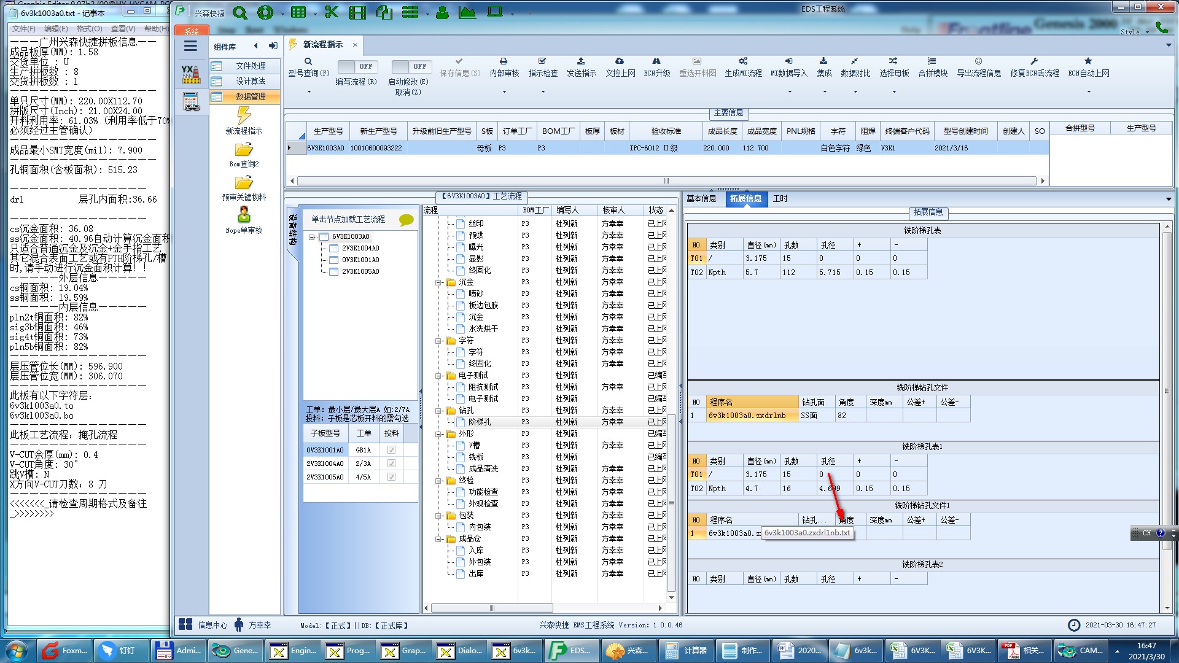Toggle 投料 checkbox for 2V3K1005A0

(391, 477)
